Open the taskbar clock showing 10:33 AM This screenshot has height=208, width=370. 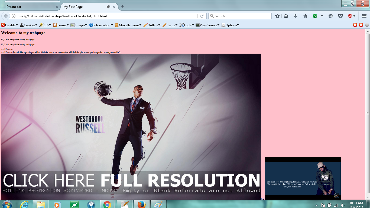click(x=356, y=205)
